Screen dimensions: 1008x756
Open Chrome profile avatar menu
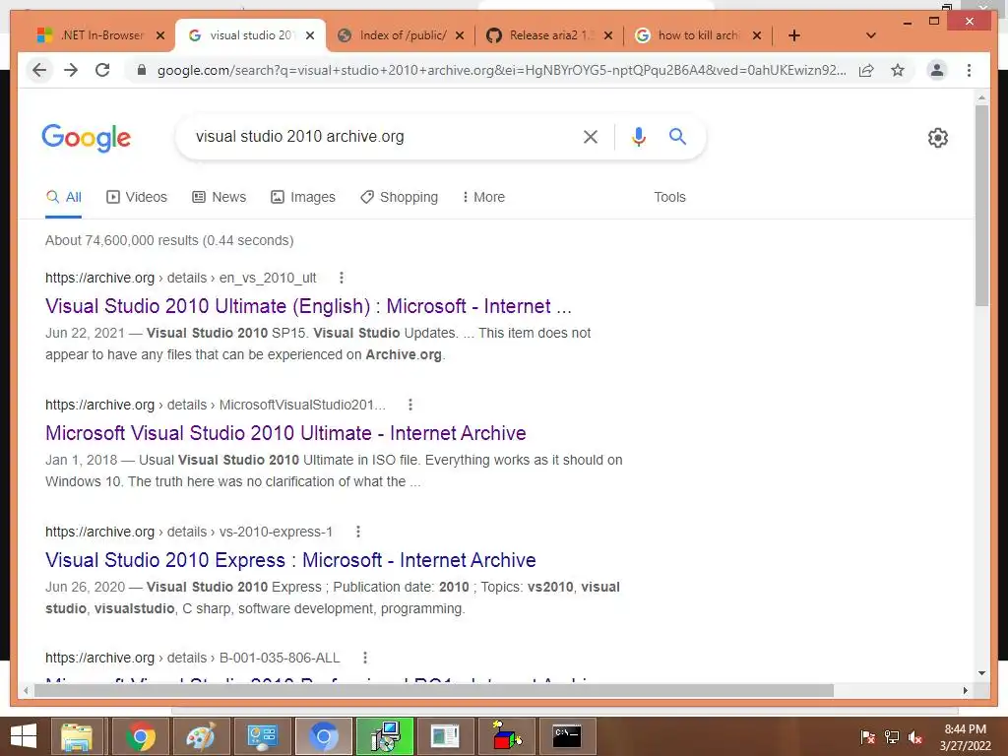coord(937,70)
